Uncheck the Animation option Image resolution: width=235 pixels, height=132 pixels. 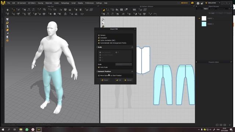point(99,38)
